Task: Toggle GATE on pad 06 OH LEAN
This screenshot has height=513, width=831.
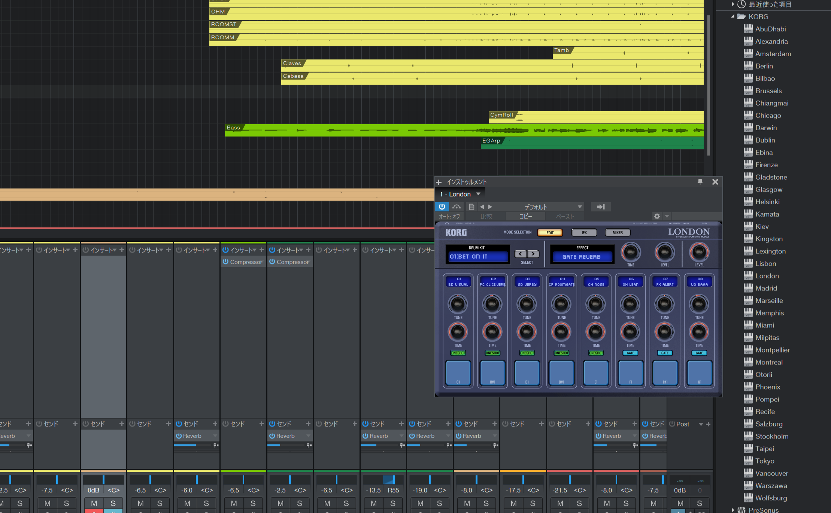Action: coord(631,353)
